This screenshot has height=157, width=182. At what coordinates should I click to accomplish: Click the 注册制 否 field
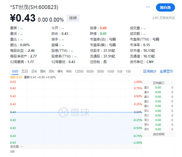pyautogui.click(x=98, y=62)
